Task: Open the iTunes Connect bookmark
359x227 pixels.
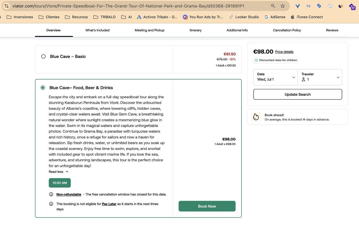Action: tap(306, 17)
